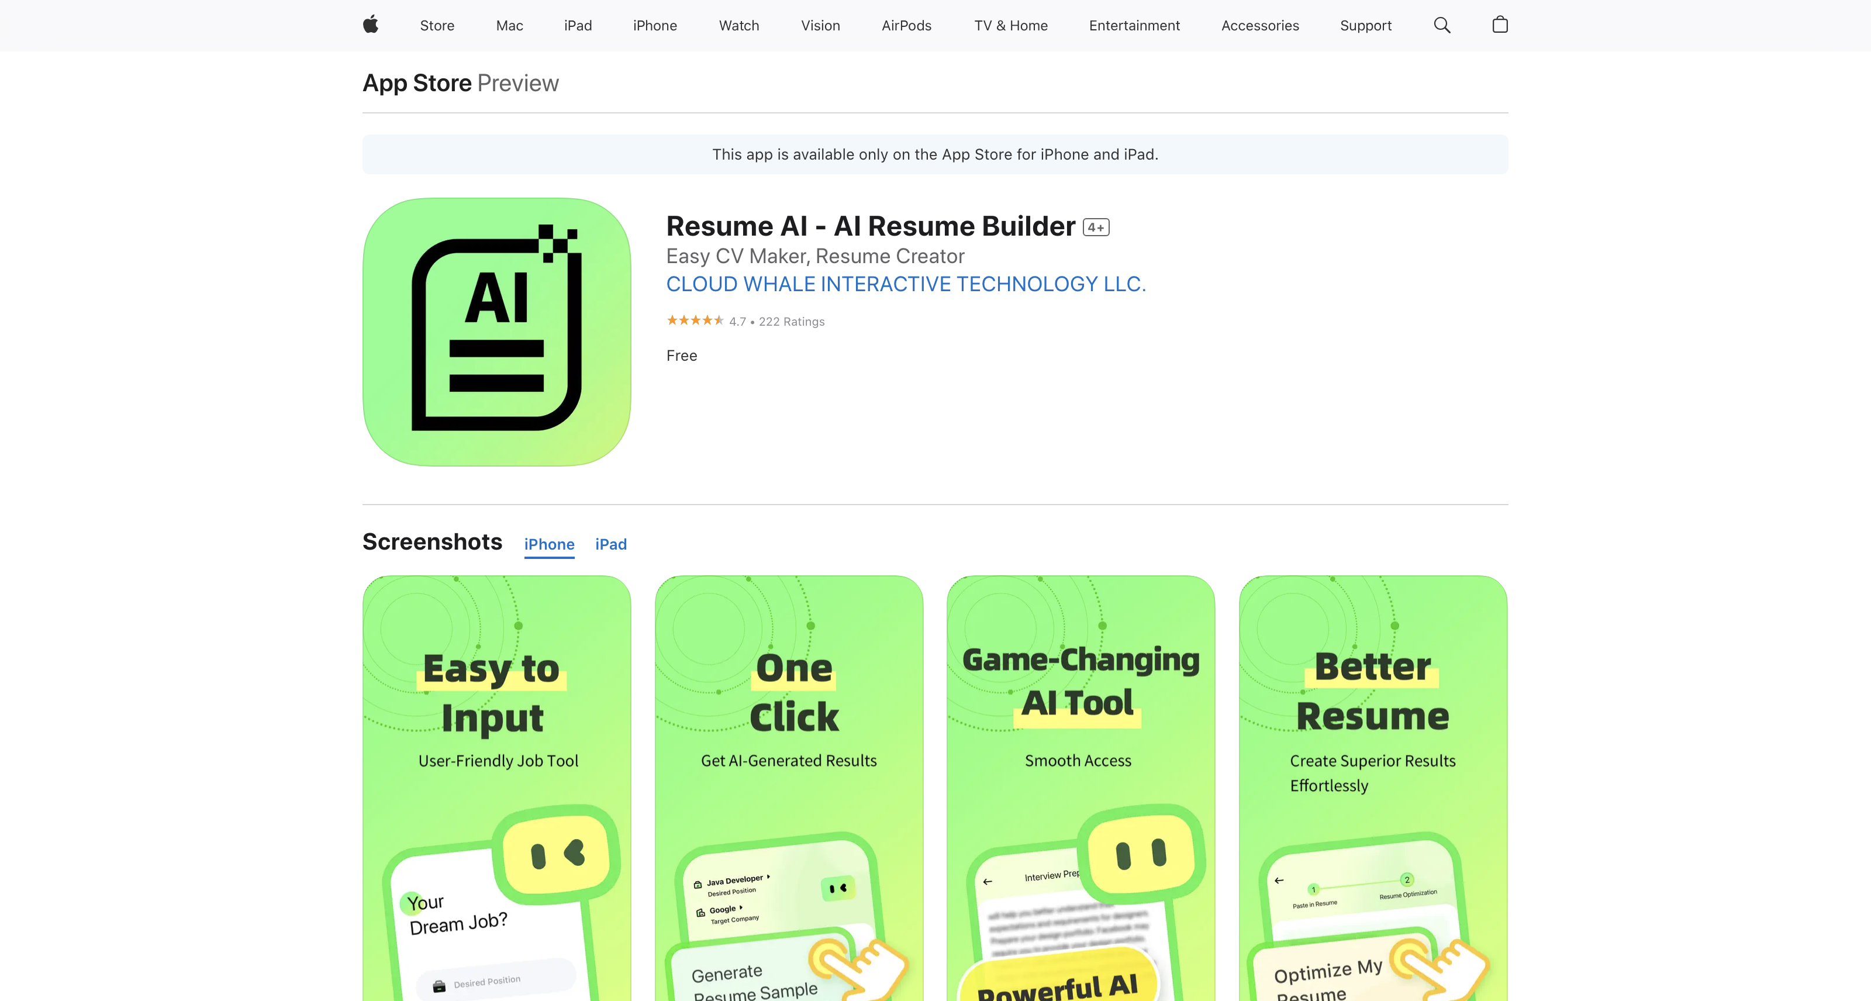
Task: Click the 4.7 • 222 Ratings text
Action: 777,321
